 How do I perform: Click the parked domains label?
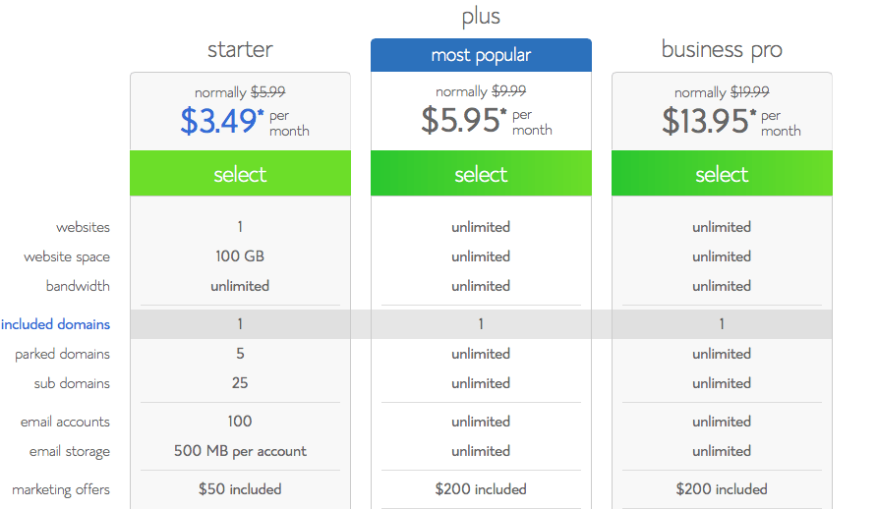click(62, 354)
